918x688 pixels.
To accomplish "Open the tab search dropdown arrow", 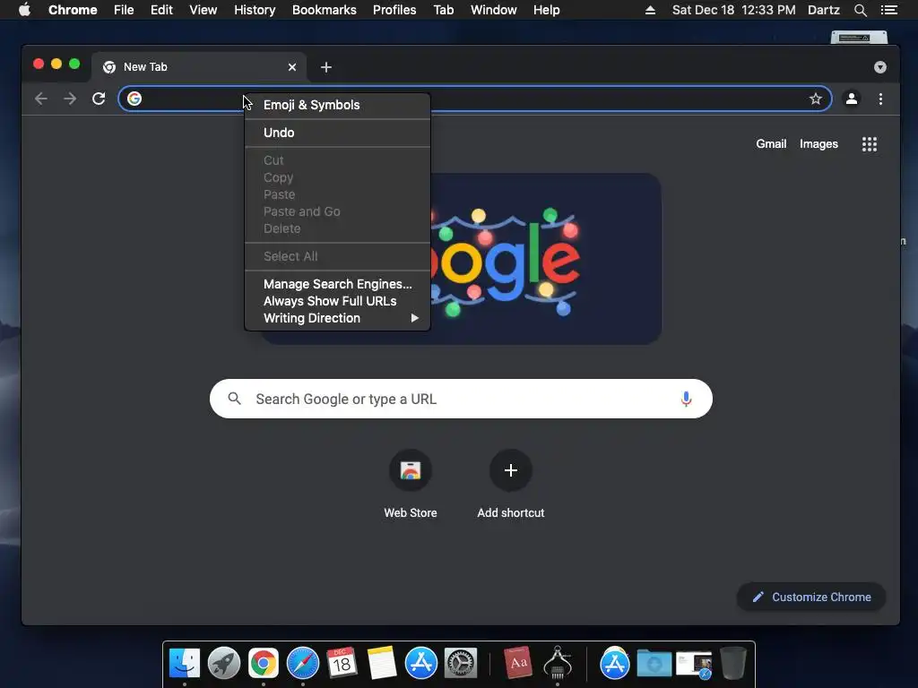I will point(880,67).
